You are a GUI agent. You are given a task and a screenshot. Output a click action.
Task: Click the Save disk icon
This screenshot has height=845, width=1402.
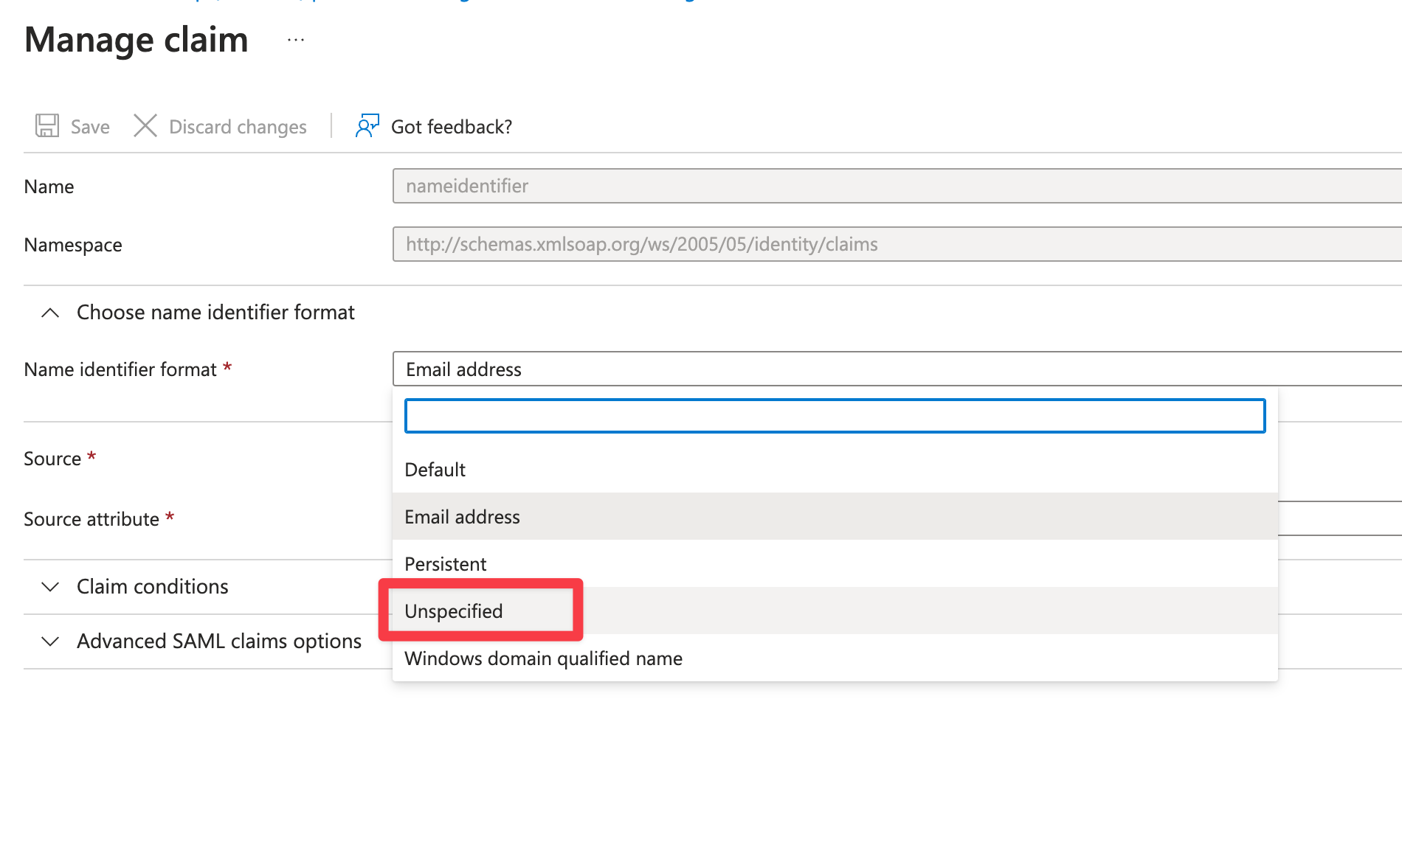[47, 126]
